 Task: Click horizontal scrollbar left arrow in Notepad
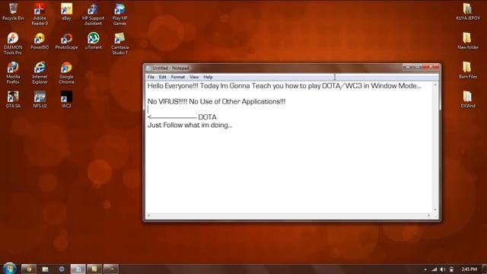[149, 215]
